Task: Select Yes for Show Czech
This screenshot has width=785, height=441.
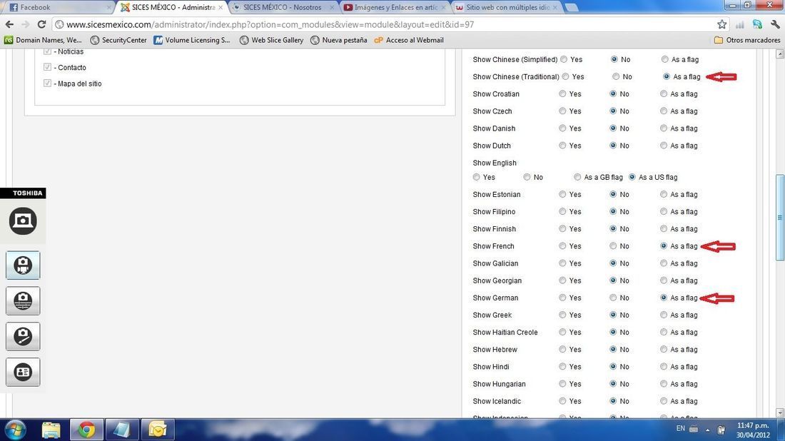Action: click(562, 111)
